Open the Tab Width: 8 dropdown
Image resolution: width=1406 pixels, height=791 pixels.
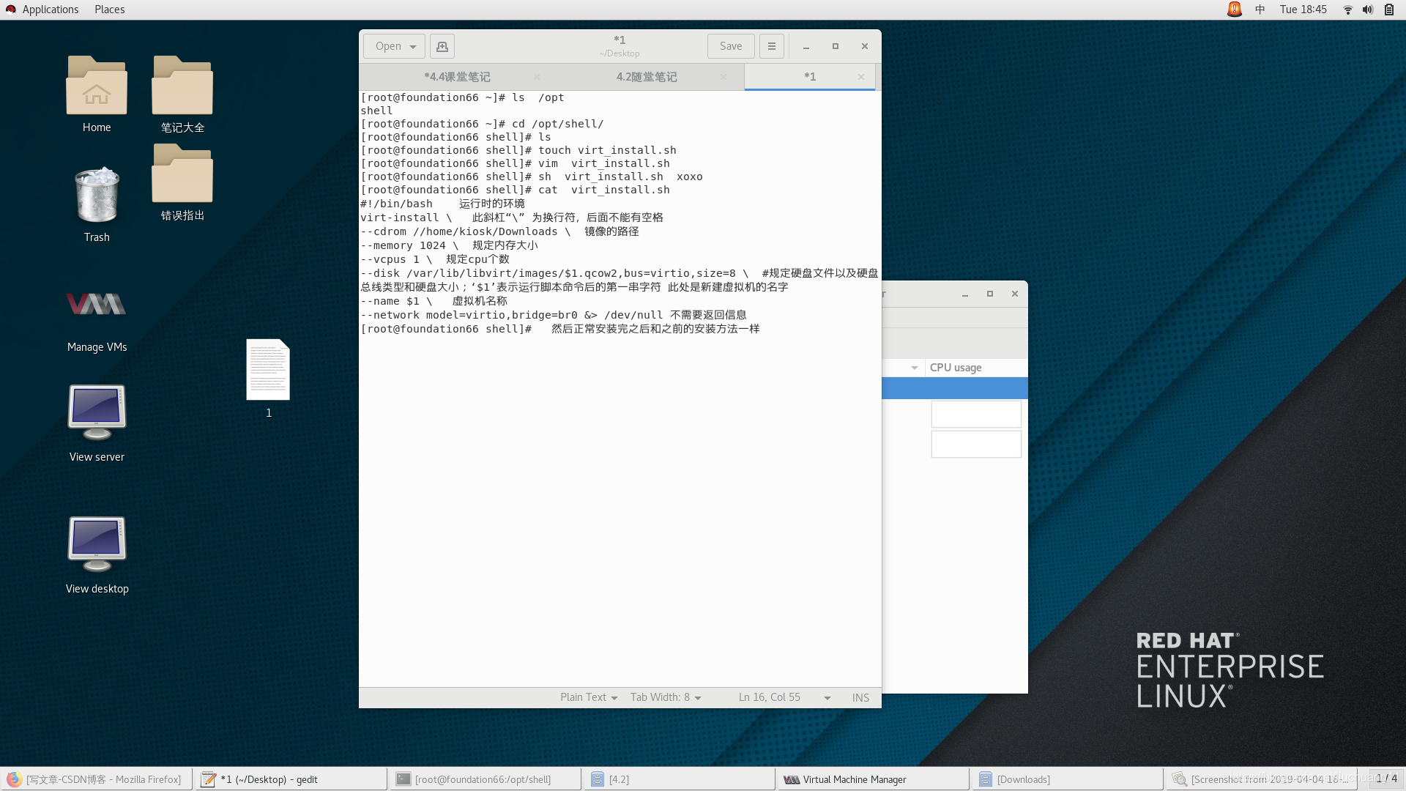666,697
